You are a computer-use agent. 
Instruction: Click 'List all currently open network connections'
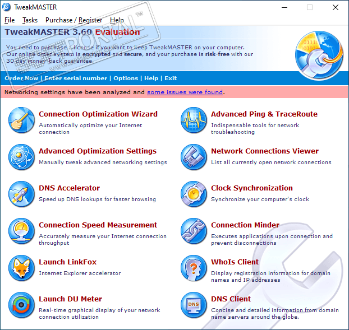pos(271,162)
